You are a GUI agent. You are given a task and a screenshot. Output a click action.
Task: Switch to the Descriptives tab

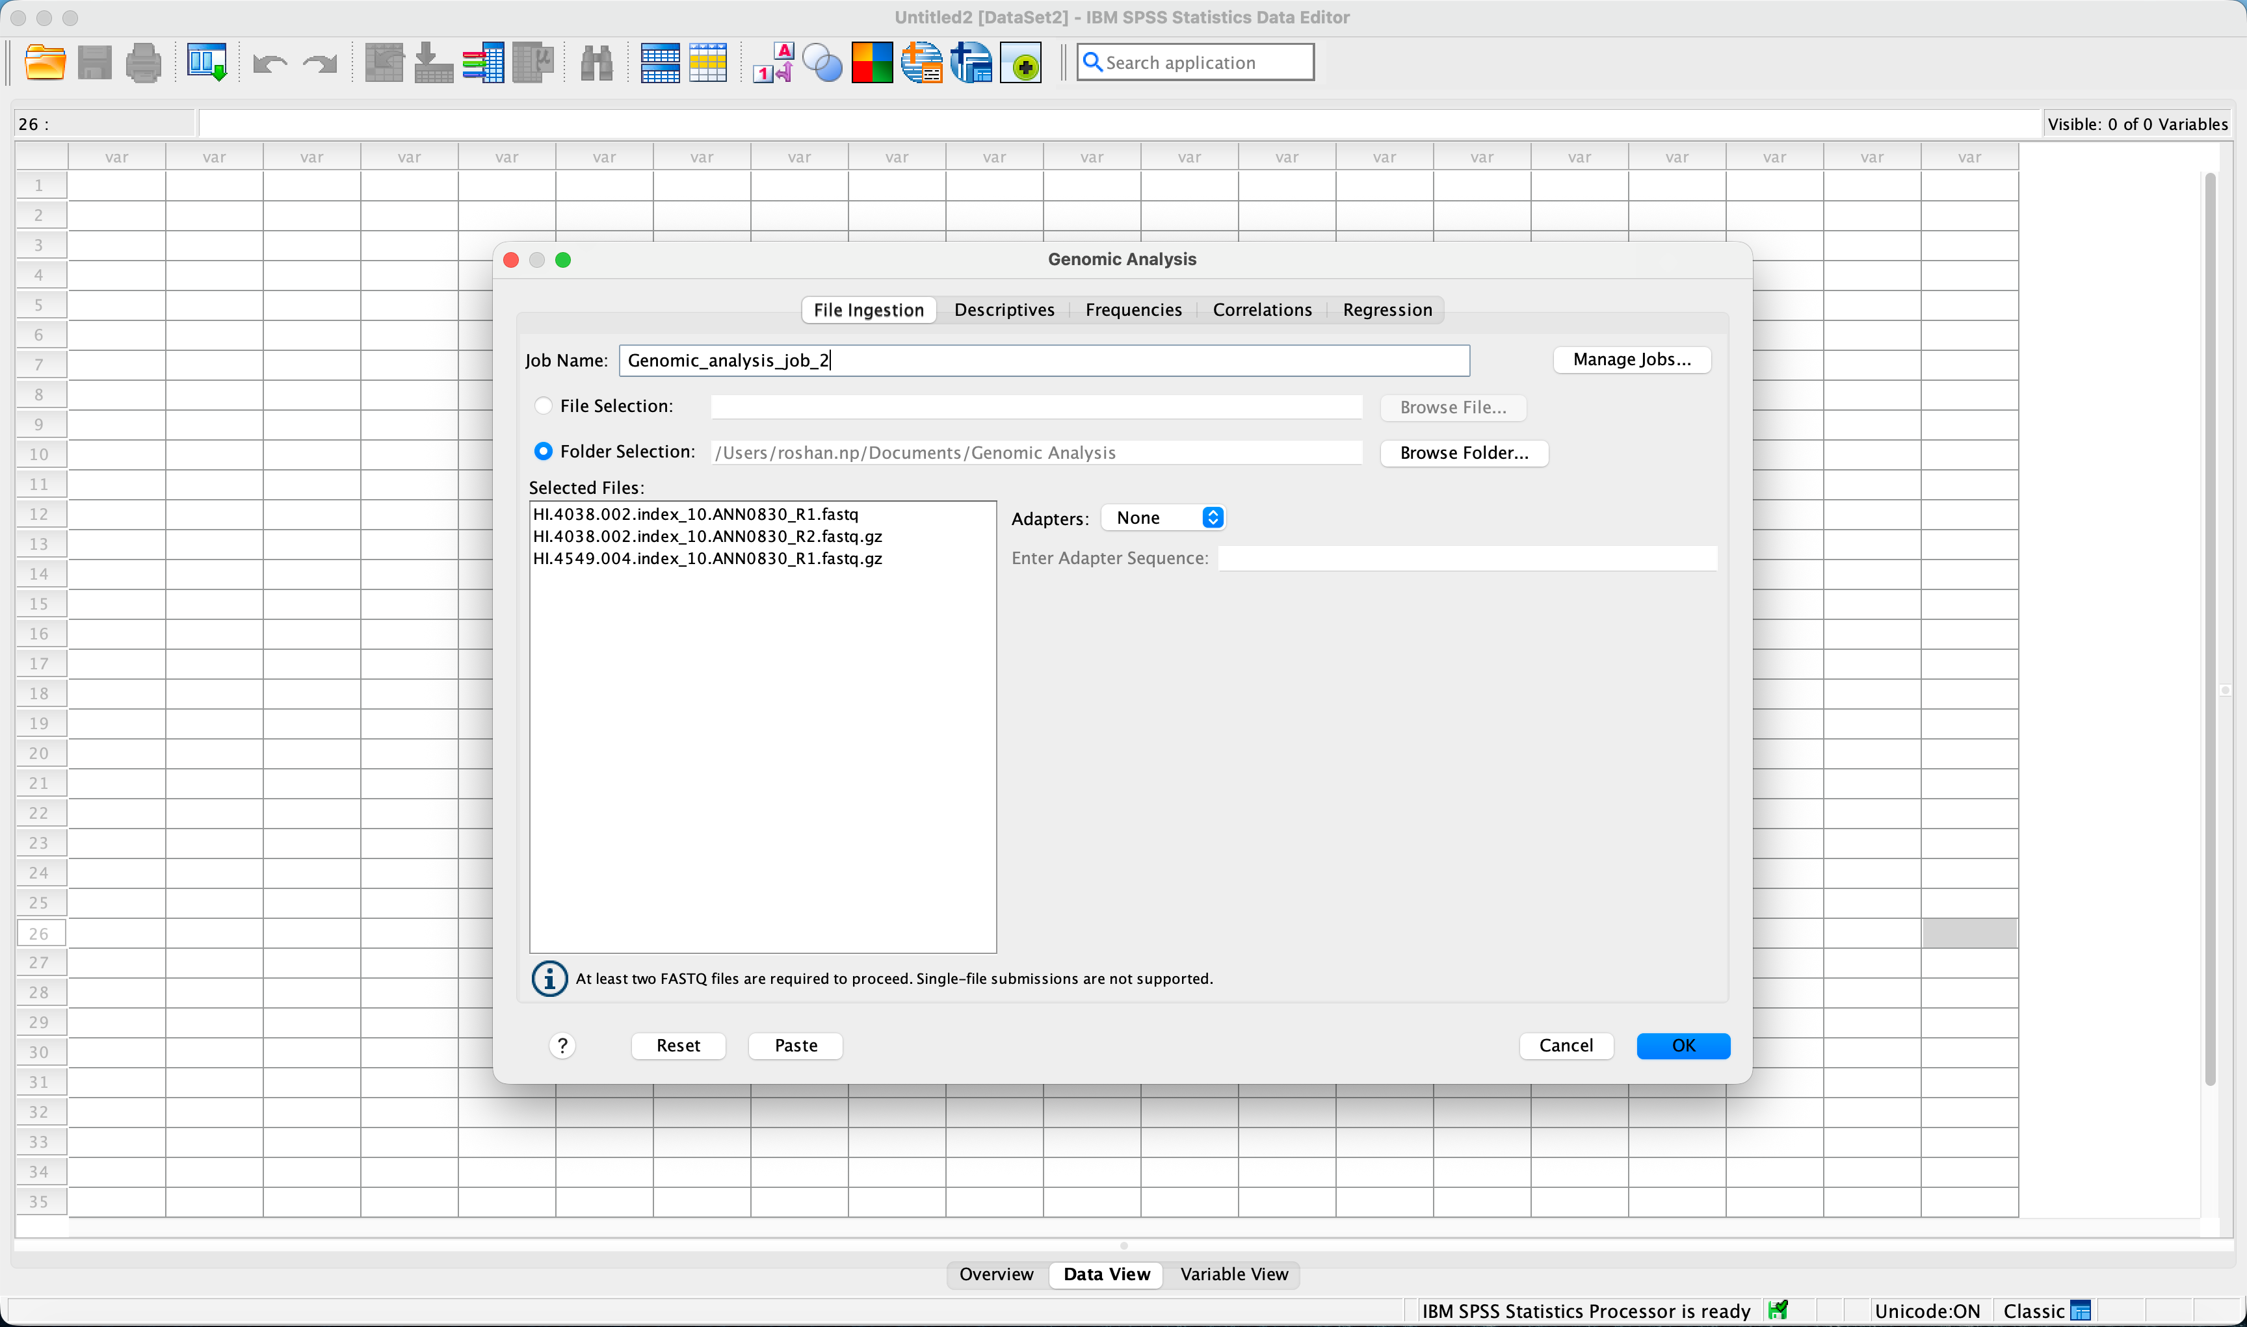[1005, 309]
